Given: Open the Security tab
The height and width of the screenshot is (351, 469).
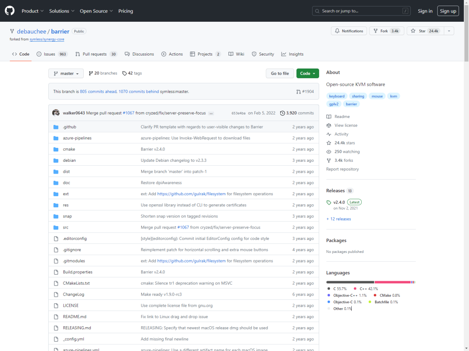Looking at the screenshot, I should pos(263,54).
